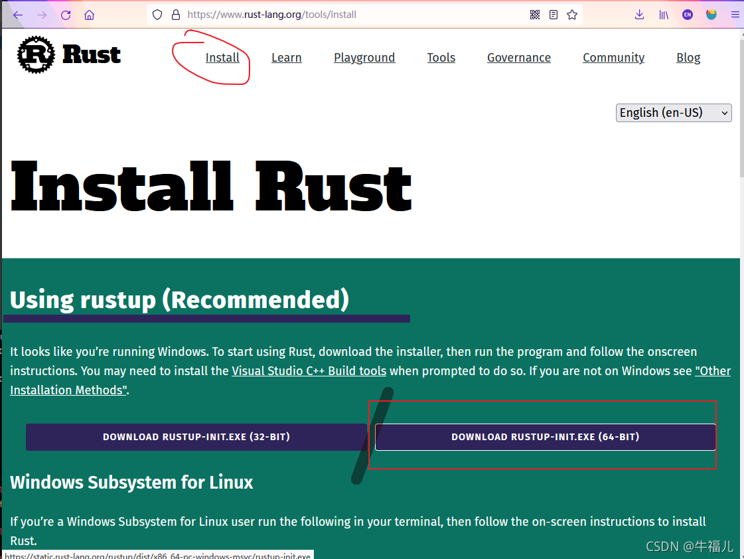Click the colorful extension icon beside EN
This screenshot has height=559, width=744.
[x=711, y=15]
